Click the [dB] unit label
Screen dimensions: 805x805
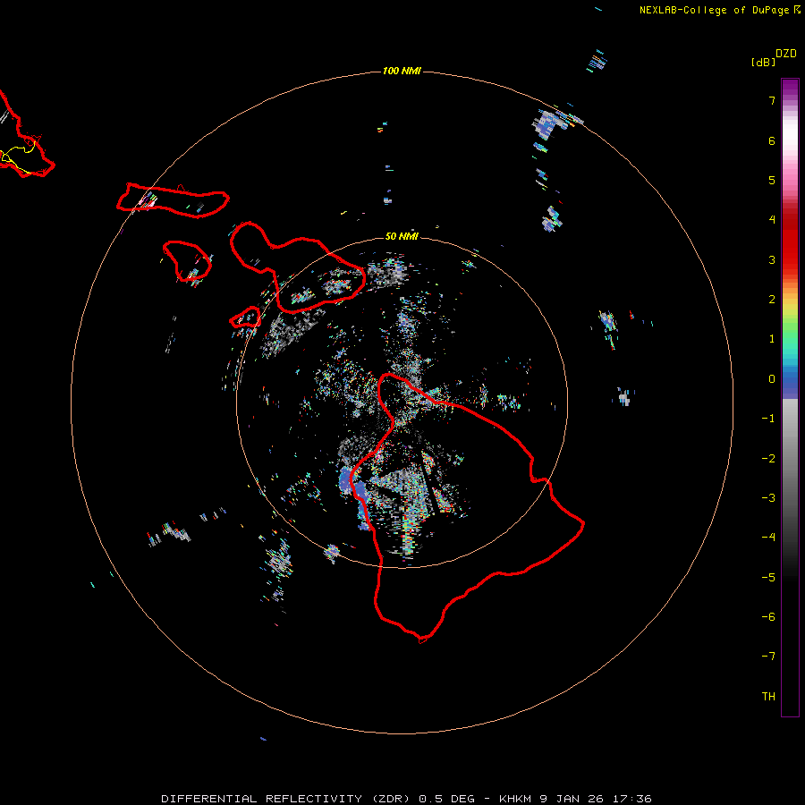(763, 62)
